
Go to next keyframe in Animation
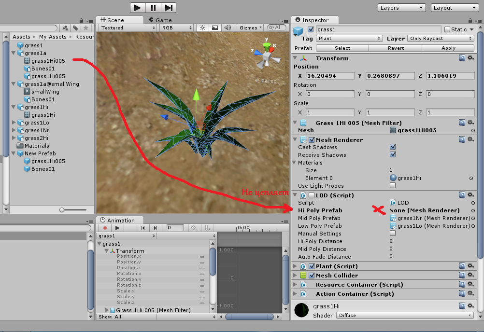coord(155,228)
